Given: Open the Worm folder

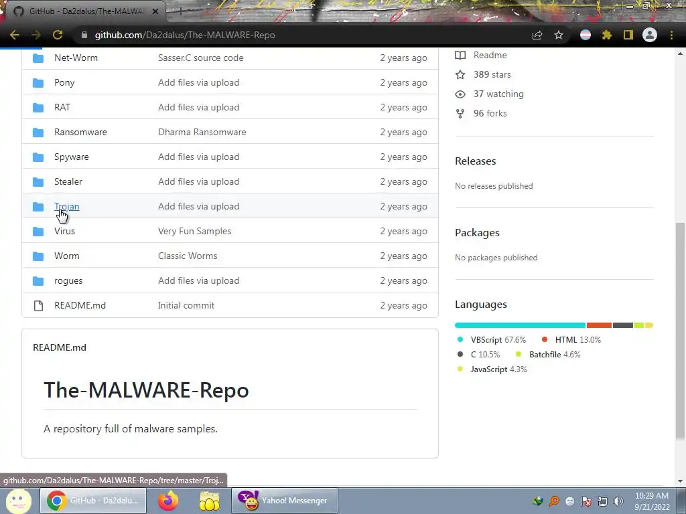Looking at the screenshot, I should pos(66,256).
